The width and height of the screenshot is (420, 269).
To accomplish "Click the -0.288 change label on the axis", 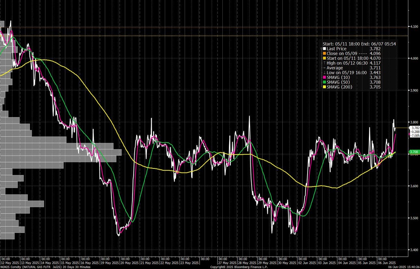I will 415,132.
